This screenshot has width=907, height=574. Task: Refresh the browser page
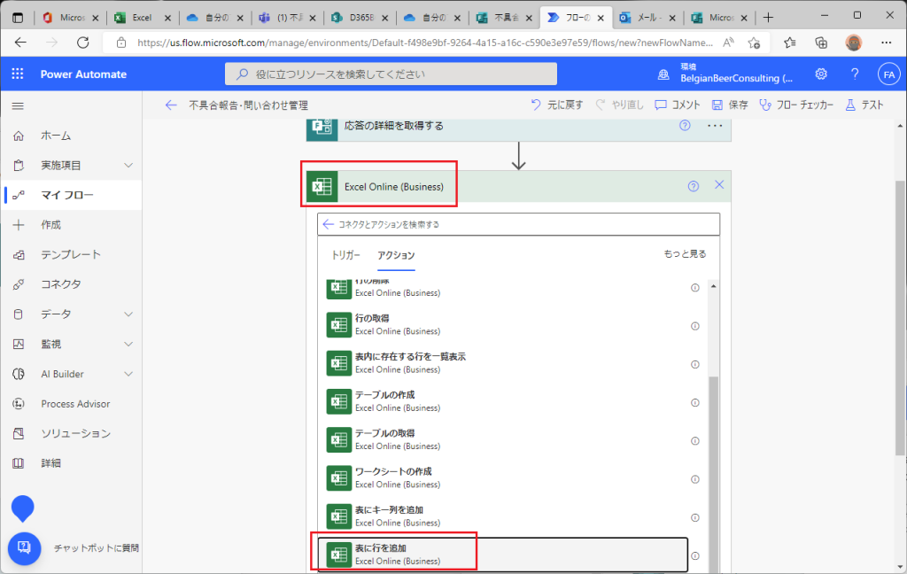83,43
